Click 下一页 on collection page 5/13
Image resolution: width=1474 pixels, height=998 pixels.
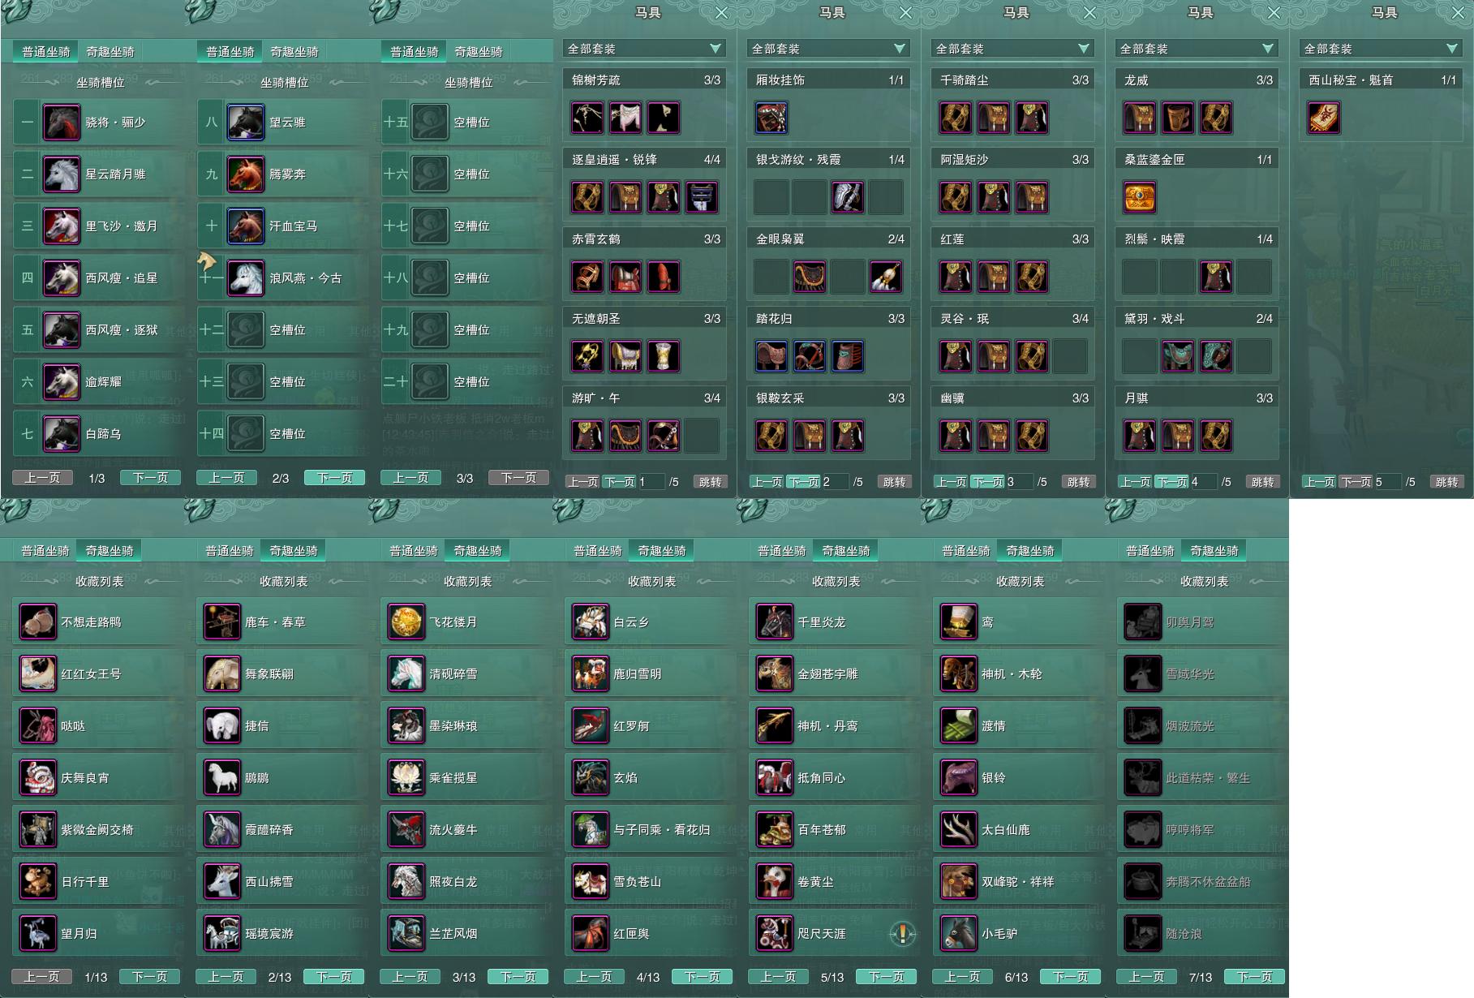point(886,977)
